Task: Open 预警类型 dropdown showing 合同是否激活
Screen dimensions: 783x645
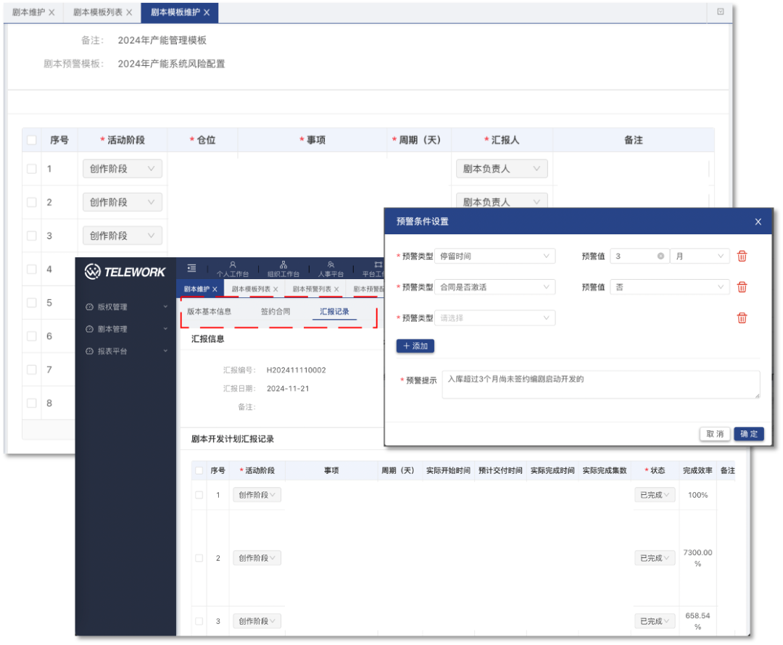Action: click(x=495, y=287)
